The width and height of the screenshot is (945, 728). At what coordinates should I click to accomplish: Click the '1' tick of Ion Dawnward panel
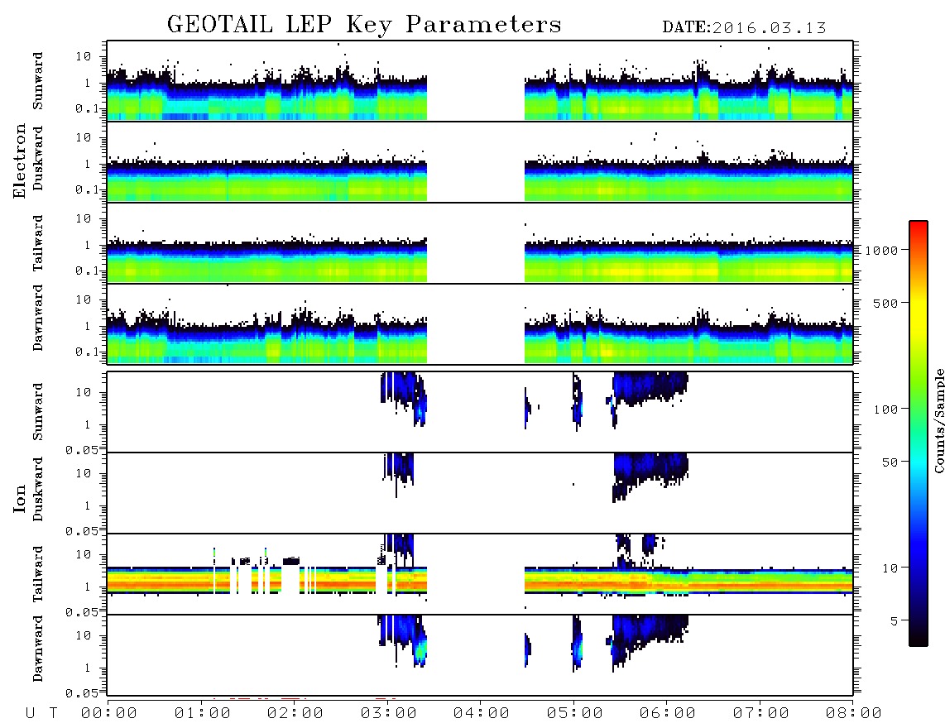(87, 668)
